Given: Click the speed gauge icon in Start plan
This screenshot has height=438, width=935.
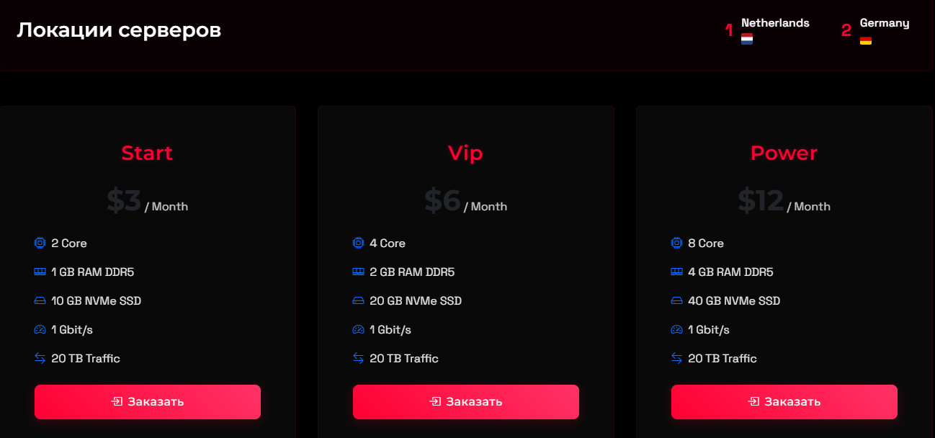Looking at the screenshot, I should pyautogui.click(x=40, y=329).
